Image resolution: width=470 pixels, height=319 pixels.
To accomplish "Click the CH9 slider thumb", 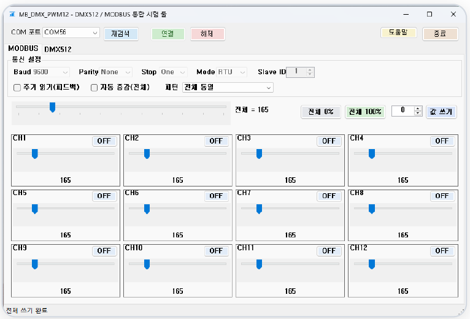I will tap(35, 264).
